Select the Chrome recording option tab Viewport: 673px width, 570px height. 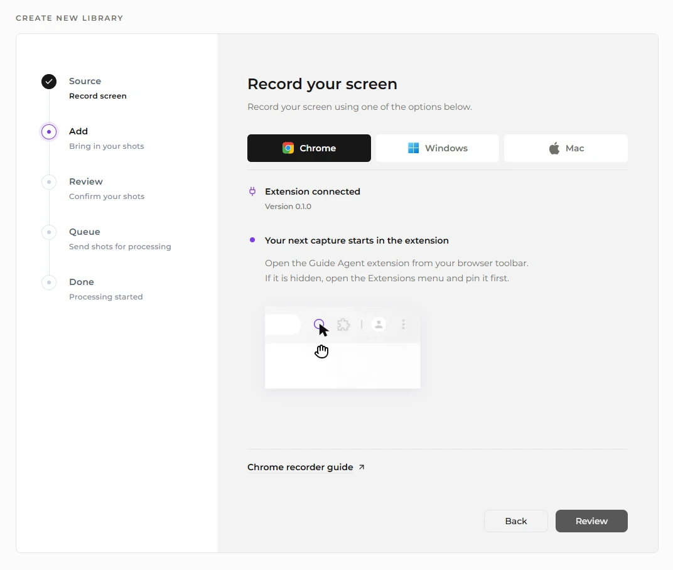(x=309, y=148)
